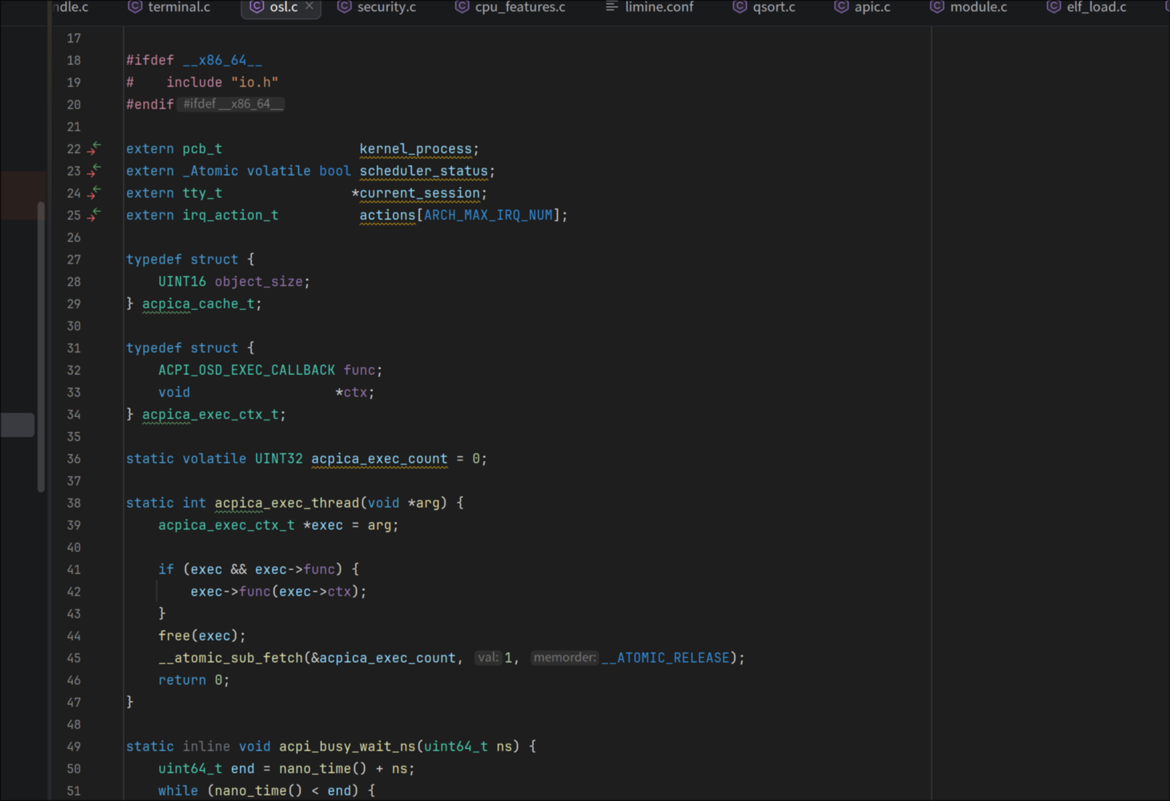1170x801 pixels.
Task: Go to the module.c tab
Action: coord(977,7)
